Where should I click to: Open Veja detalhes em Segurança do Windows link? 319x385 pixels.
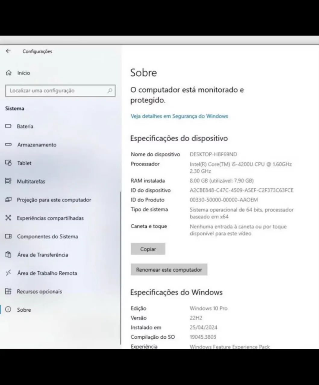coord(179,116)
